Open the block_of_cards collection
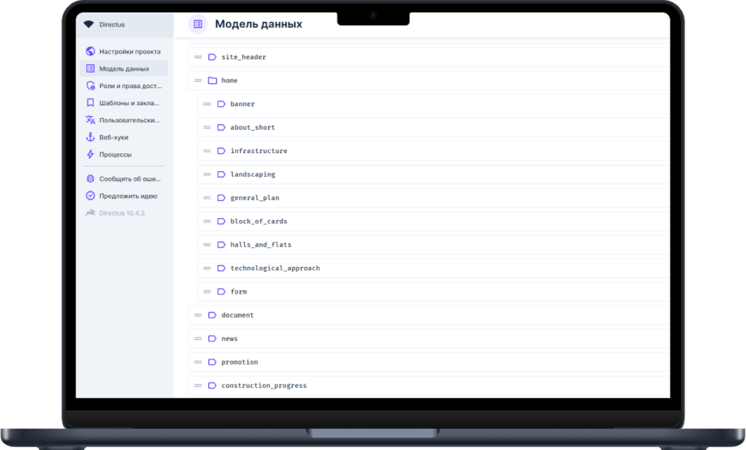Image resolution: width=746 pixels, height=450 pixels. [433, 221]
